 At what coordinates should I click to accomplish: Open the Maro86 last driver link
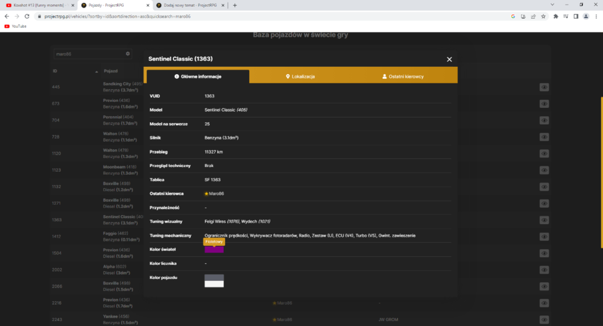click(x=216, y=193)
